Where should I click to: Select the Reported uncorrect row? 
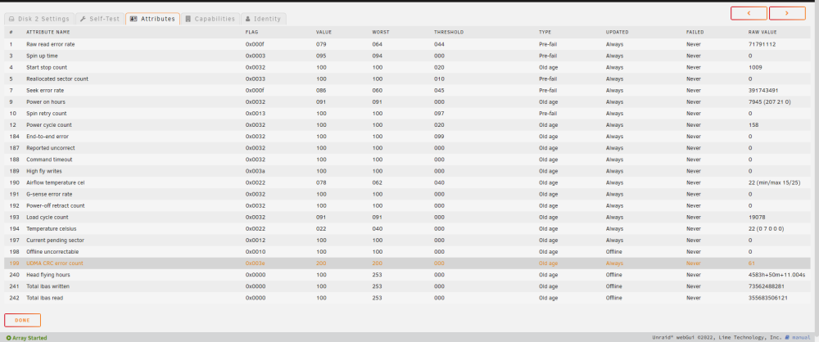click(x=409, y=148)
